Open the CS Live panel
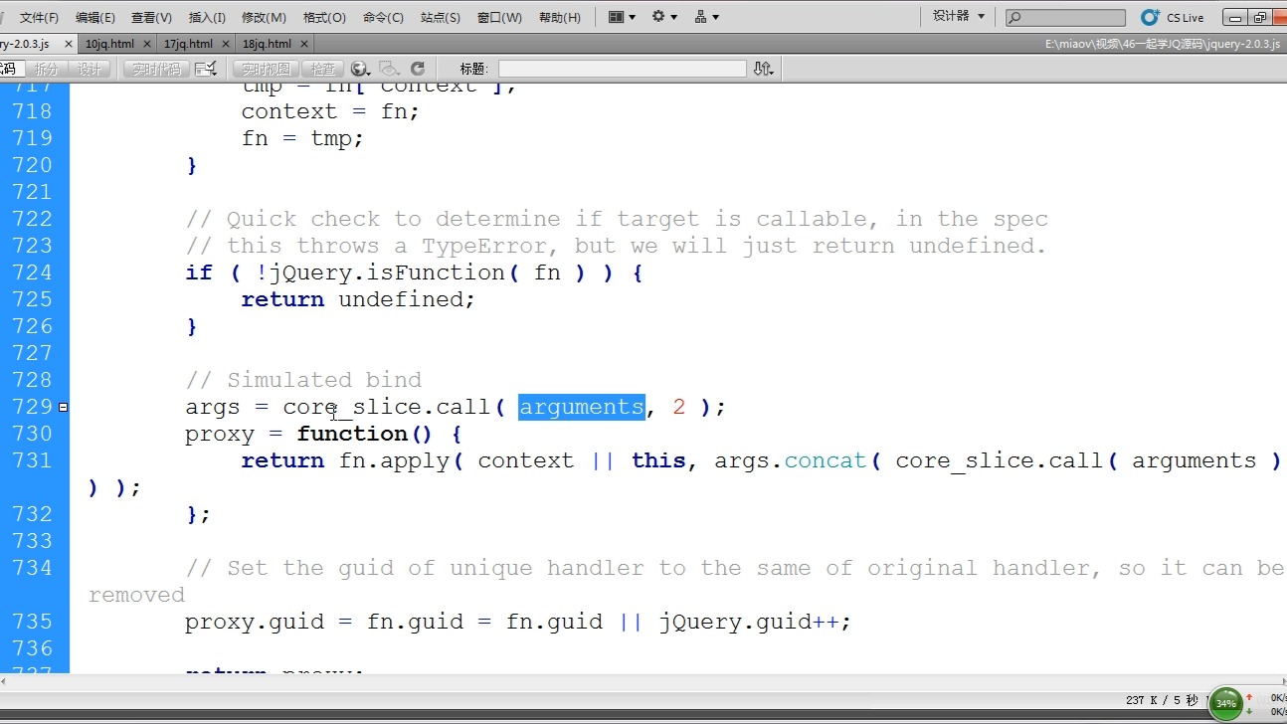1287x724 pixels. tap(1173, 17)
